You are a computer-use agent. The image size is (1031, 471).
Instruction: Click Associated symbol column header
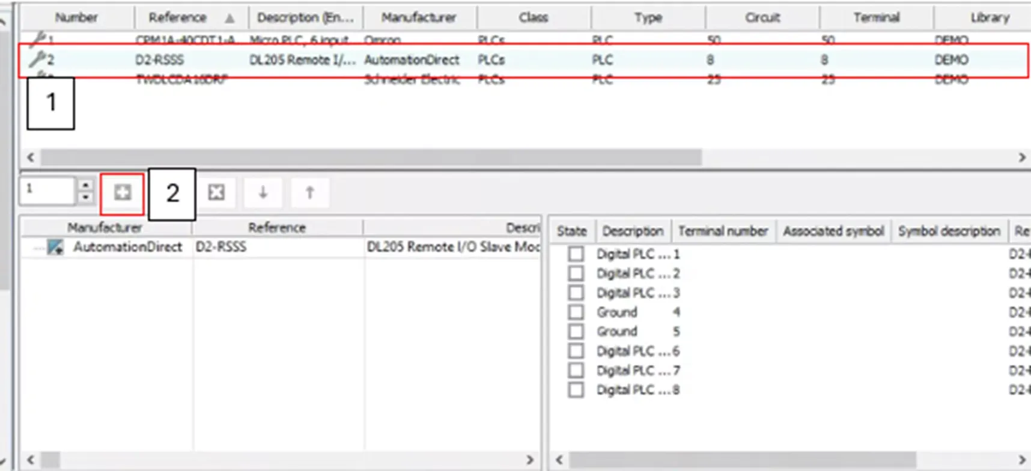833,231
